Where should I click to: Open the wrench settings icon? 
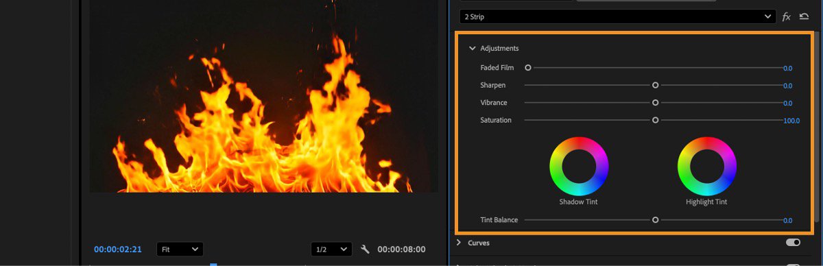point(365,250)
